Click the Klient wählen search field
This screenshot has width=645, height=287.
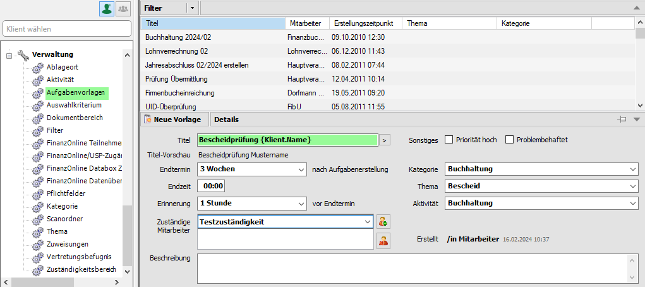tap(67, 29)
